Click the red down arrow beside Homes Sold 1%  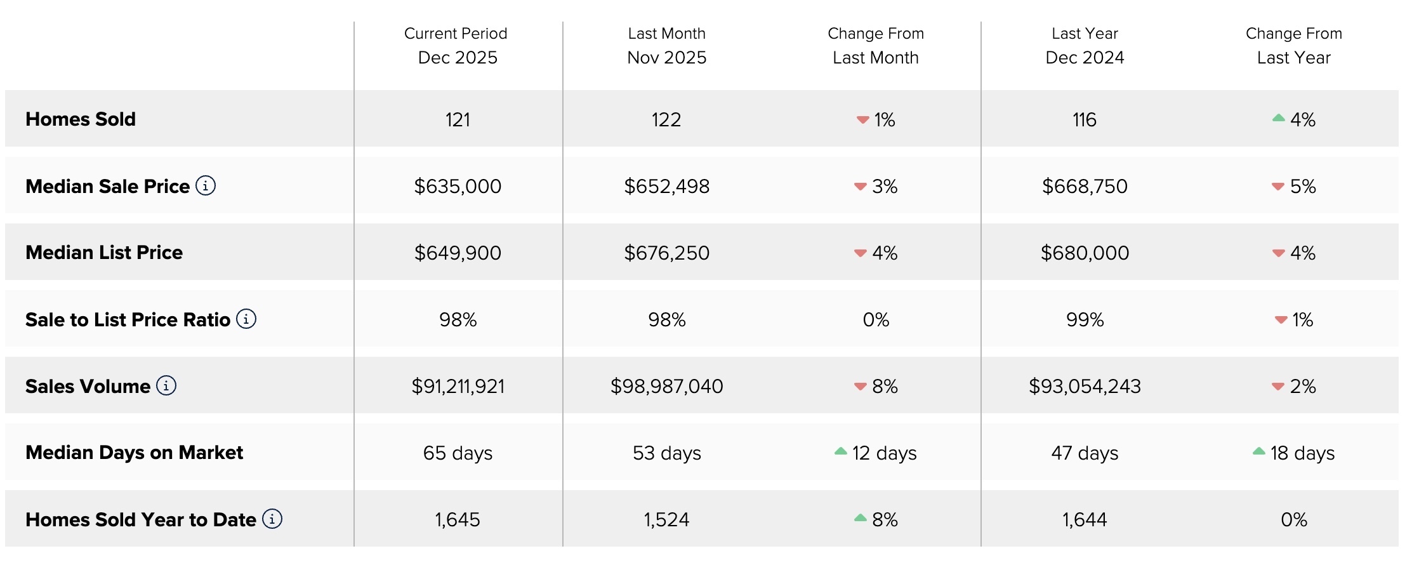[862, 119]
